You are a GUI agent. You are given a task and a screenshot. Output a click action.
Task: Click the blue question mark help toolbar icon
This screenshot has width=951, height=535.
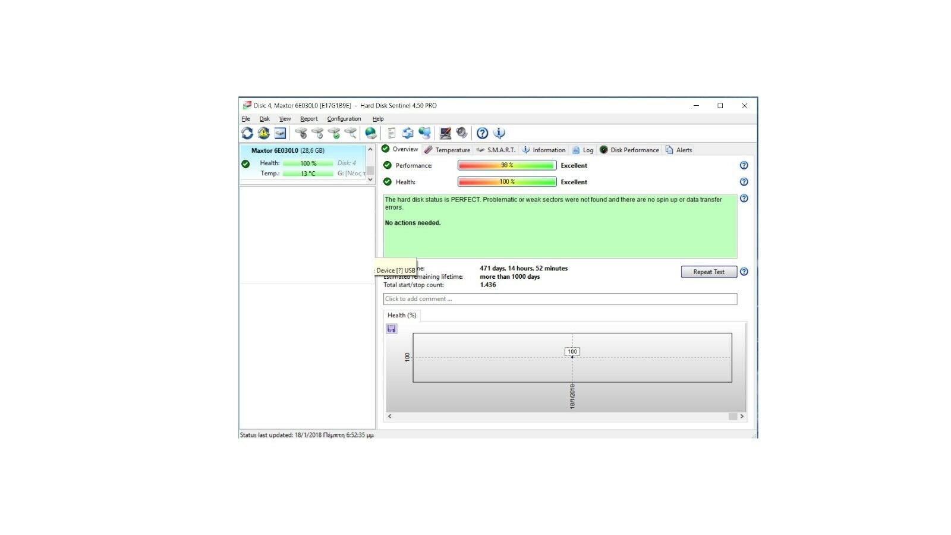483,133
